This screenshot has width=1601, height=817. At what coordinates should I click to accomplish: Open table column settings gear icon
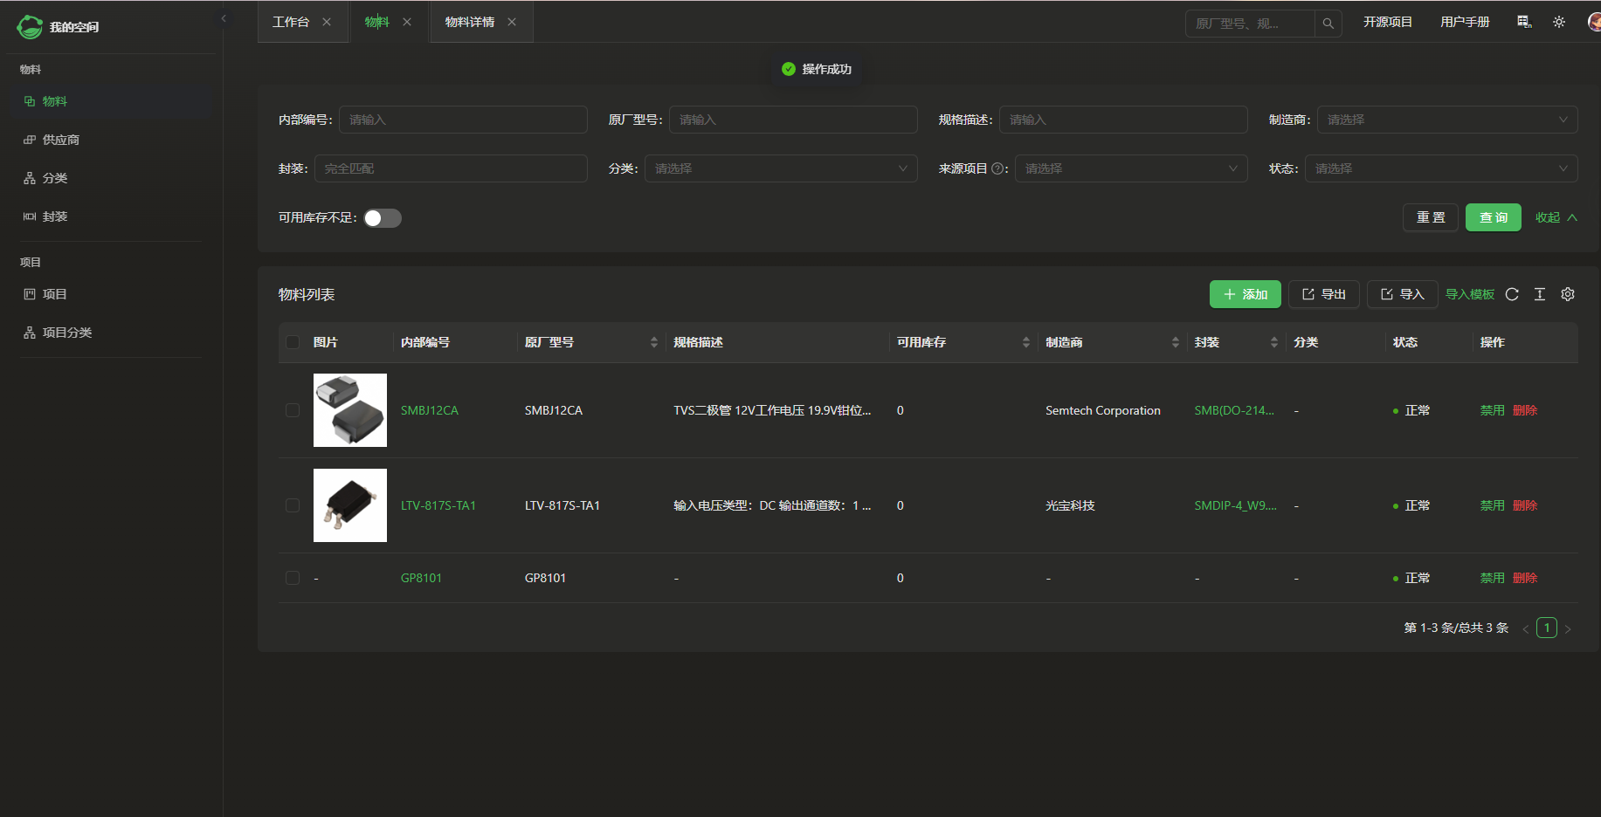pyautogui.click(x=1568, y=294)
